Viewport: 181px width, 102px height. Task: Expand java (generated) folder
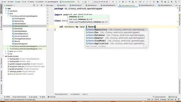[x=6, y=51]
